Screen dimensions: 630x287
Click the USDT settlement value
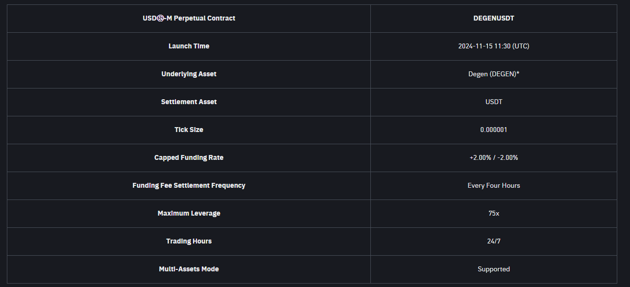click(x=493, y=102)
